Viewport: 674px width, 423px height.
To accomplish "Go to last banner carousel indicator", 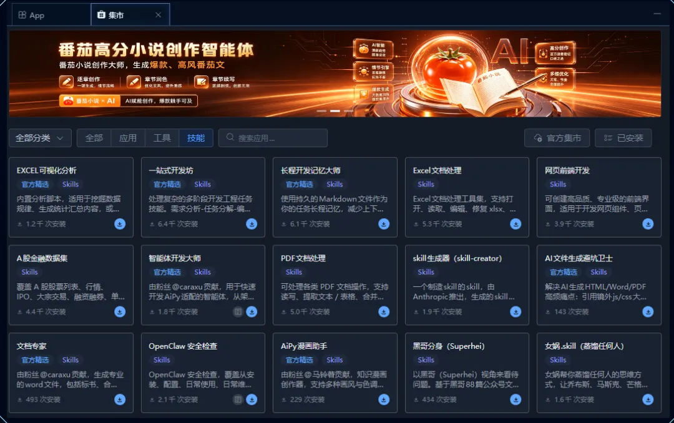I will (349, 111).
